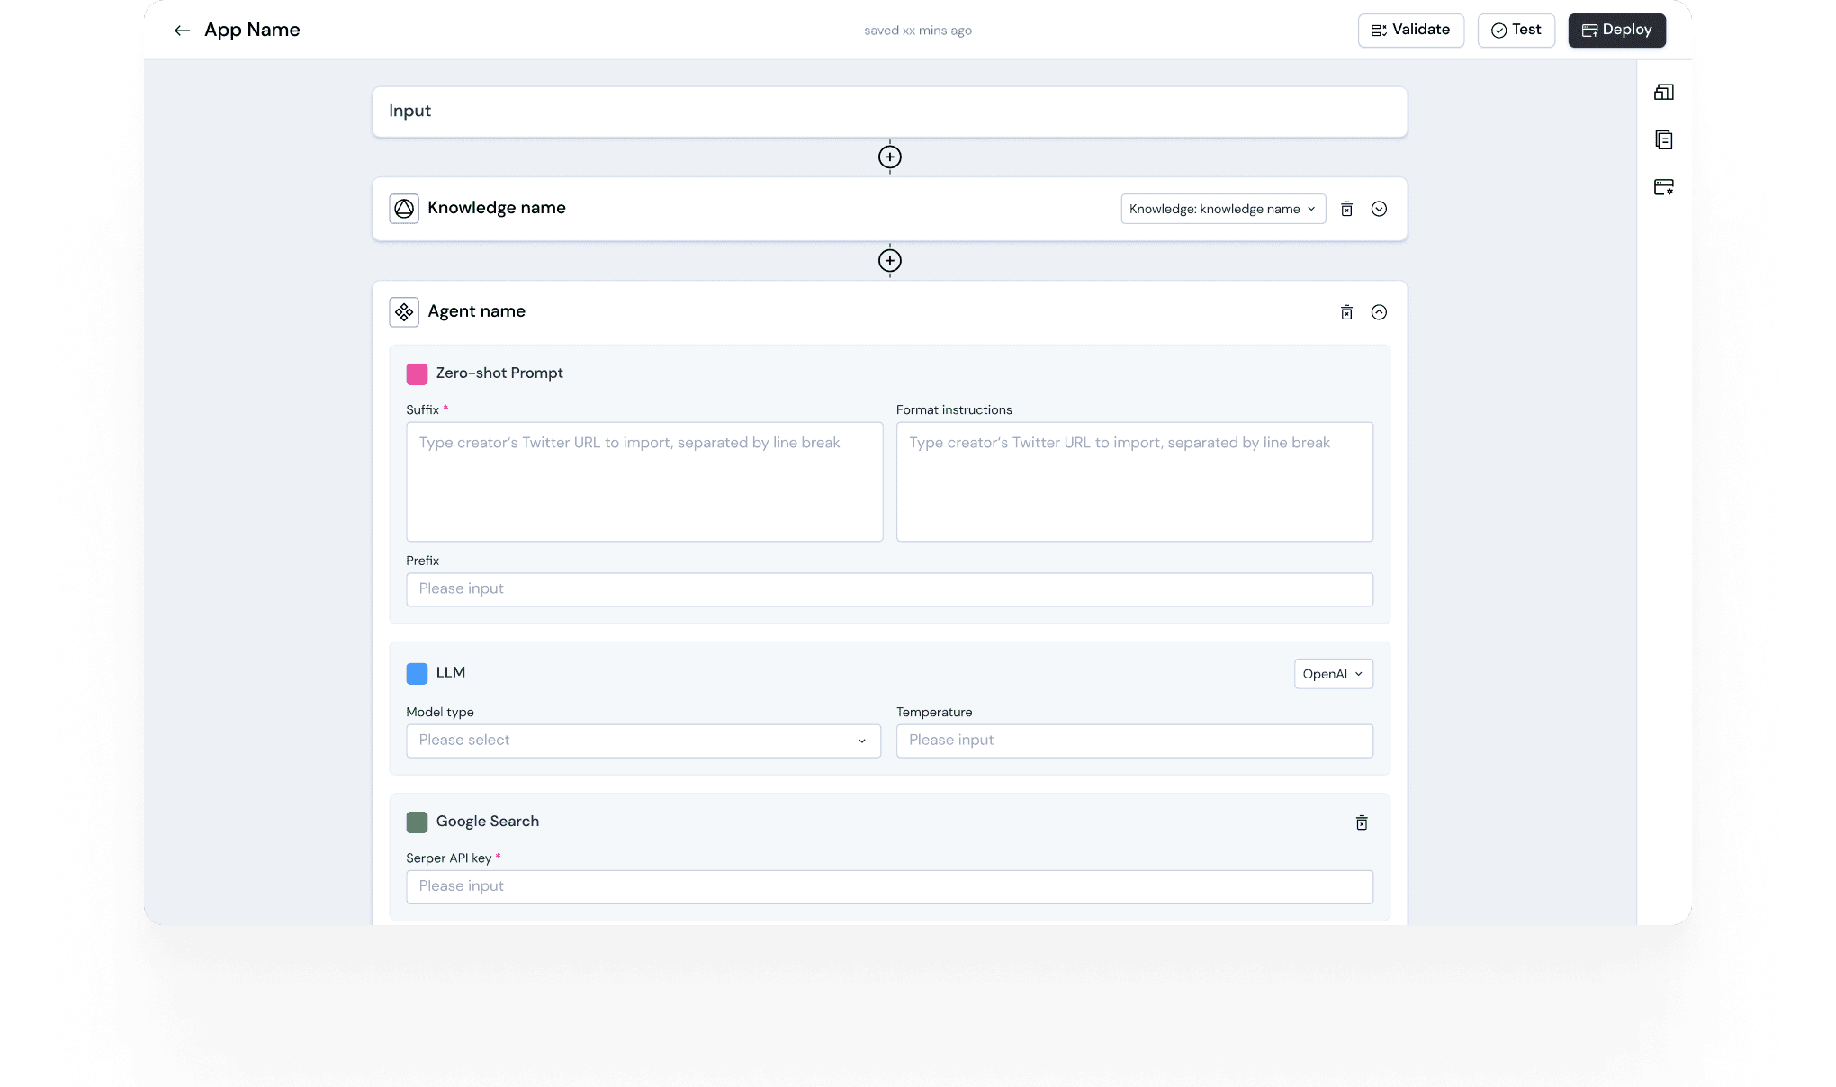Open the OpenAI provider dropdown
1836x1087 pixels.
[1333, 673]
